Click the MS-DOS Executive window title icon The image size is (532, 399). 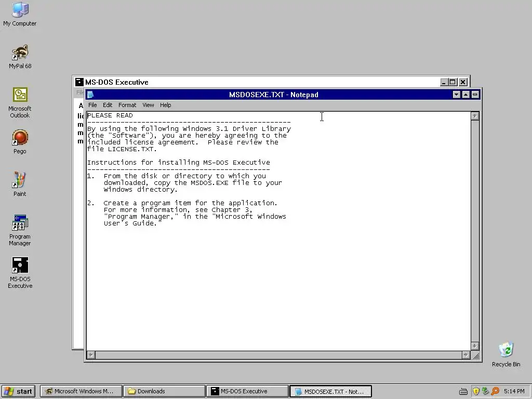tap(79, 82)
